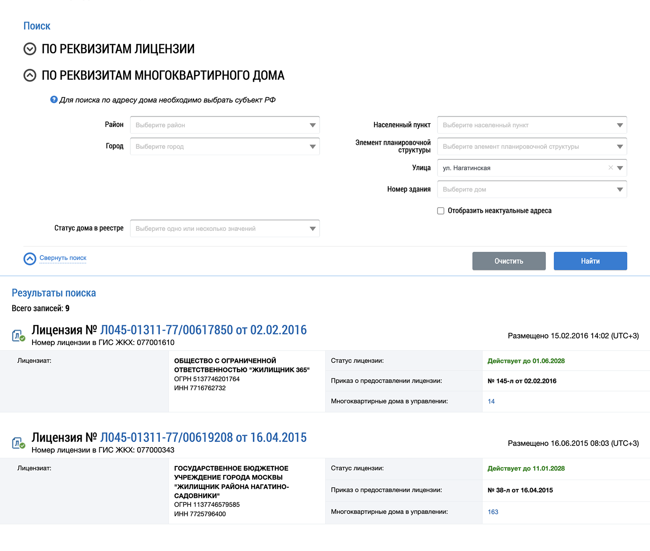Image resolution: width=650 pixels, height=551 pixels.
Task: Open the Район dropdown
Action: 225,125
